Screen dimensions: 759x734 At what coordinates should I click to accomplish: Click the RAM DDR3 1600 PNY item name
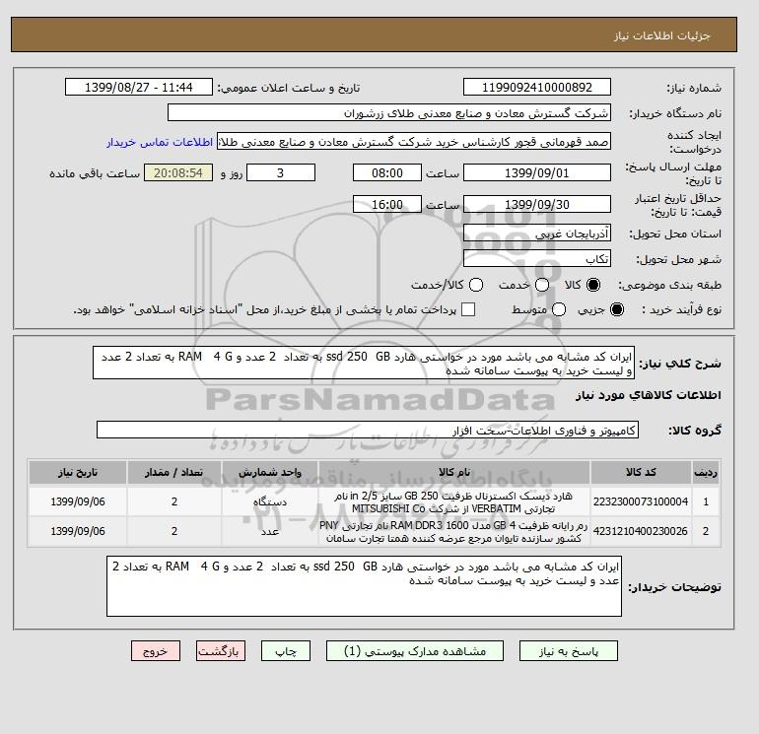coord(454,532)
